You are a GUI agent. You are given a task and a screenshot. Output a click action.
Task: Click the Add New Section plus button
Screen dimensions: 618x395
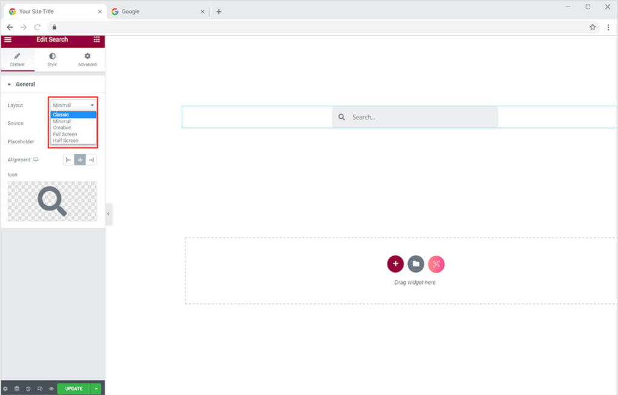pos(395,264)
